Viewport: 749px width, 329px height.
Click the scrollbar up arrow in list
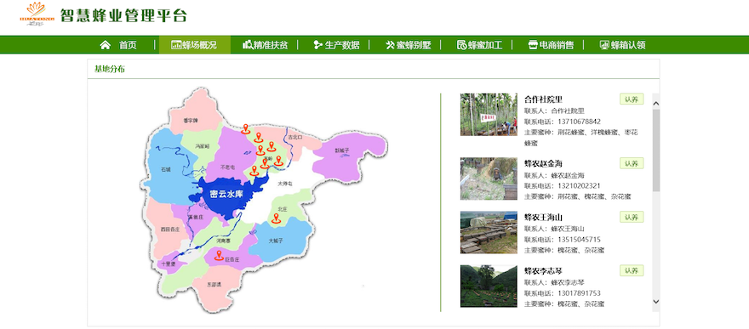[x=655, y=103]
